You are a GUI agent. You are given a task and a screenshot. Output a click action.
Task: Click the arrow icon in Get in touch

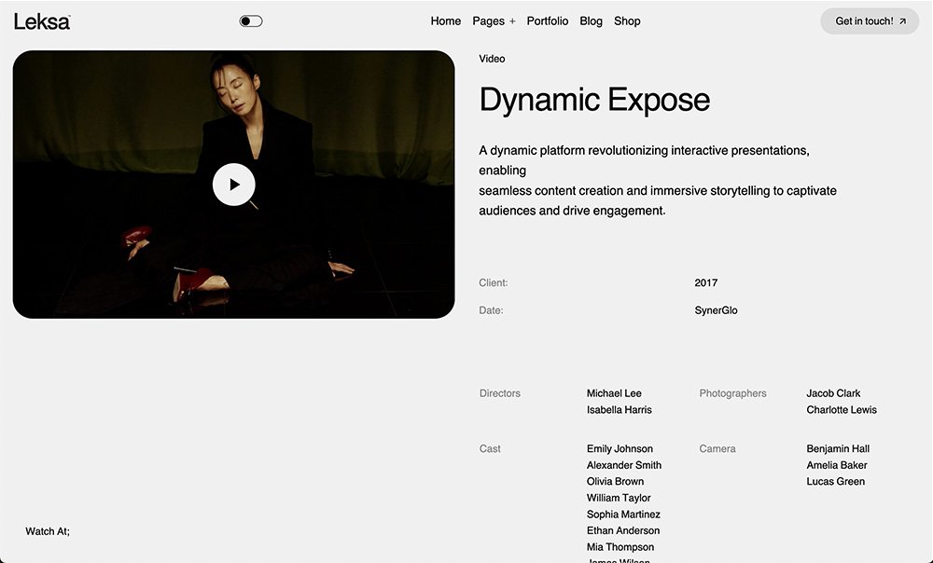click(902, 21)
